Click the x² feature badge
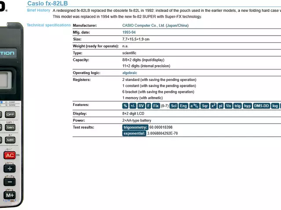This screenshot has width=281, height=210. tap(213, 106)
